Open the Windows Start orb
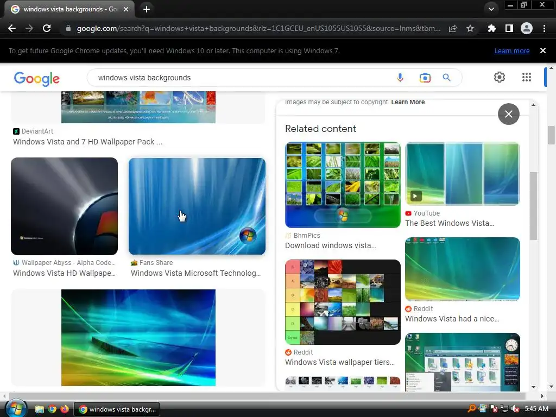 [x=16, y=409]
